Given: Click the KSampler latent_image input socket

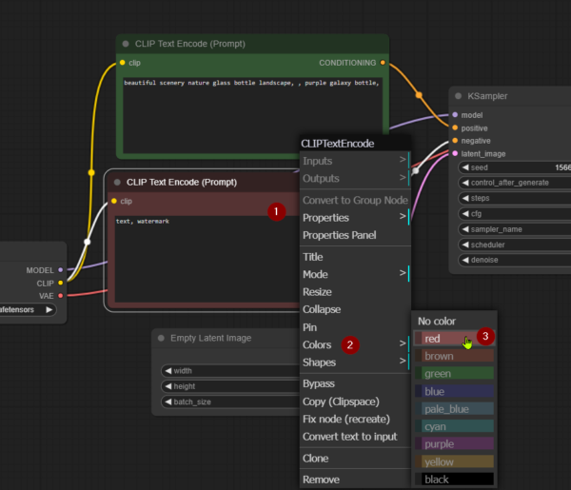Looking at the screenshot, I should pos(455,153).
